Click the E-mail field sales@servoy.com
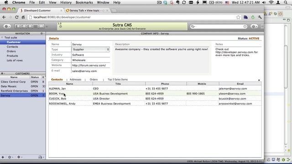This screenshot has width=292, height=164. click(x=90, y=71)
